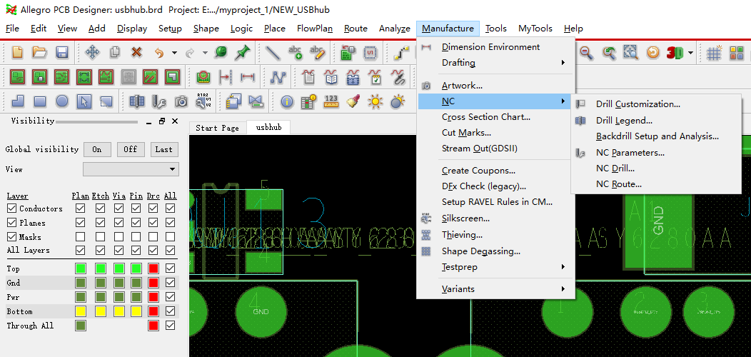Click the Global visibility On button
This screenshot has height=357, width=751.
97,149
